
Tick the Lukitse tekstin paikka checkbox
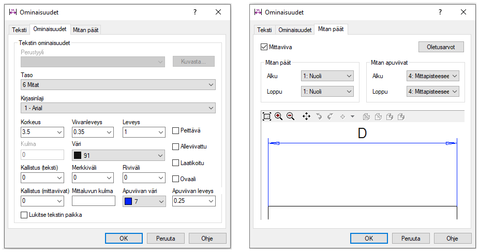point(24,215)
